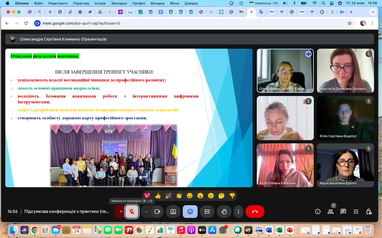Open the Історія menu in menu bar

coord(100,3)
